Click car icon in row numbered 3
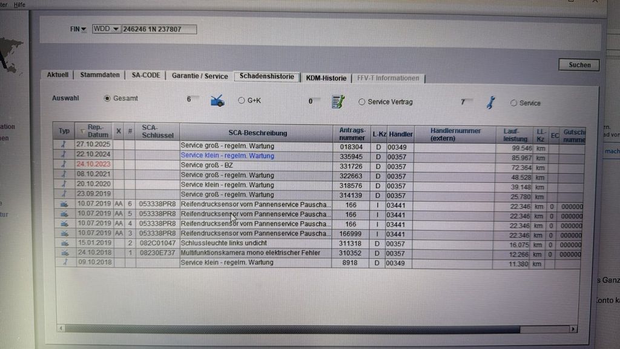Viewport: 620px width, 349px height. [64, 233]
